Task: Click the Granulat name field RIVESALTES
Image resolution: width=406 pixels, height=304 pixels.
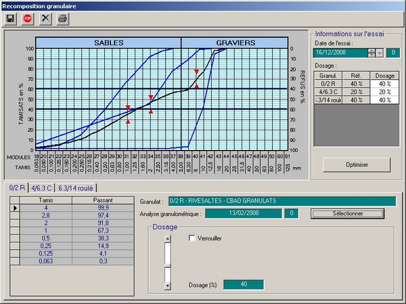Action: click(281, 201)
